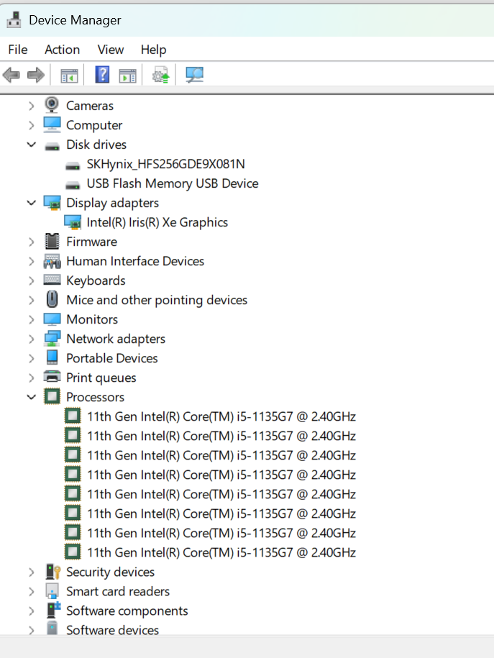
Task: Click Scan for hardware changes icon
Action: click(x=194, y=75)
